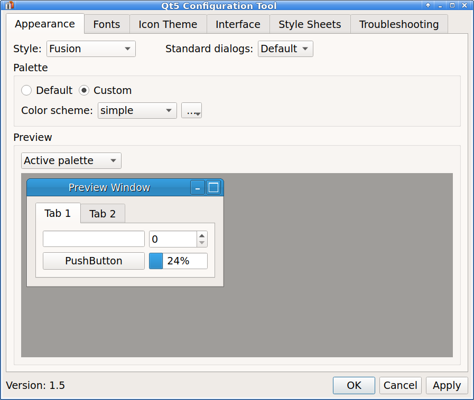Viewport: 474px width, 400px height.
Task: Expand the Color scheme combo box
Action: 137,110
